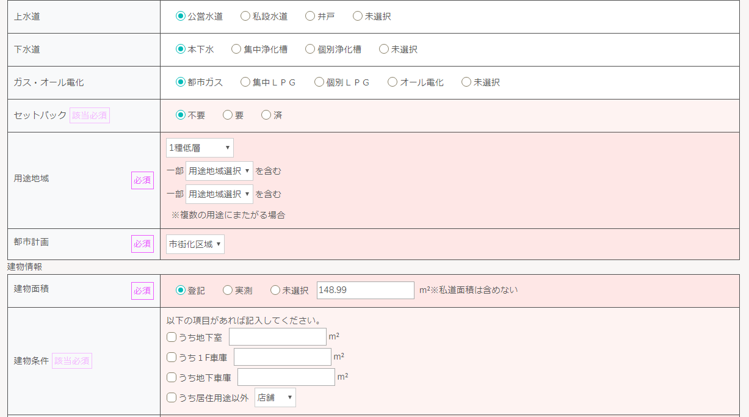Check the うち１F車庫 checkbox

(x=172, y=357)
